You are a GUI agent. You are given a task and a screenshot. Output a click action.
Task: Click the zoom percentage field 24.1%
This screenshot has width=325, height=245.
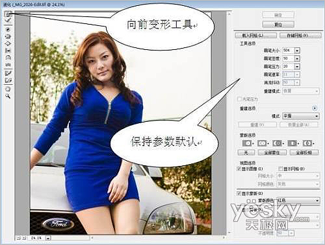(36, 238)
